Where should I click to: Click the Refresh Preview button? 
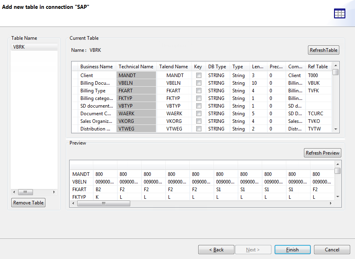coord(322,153)
